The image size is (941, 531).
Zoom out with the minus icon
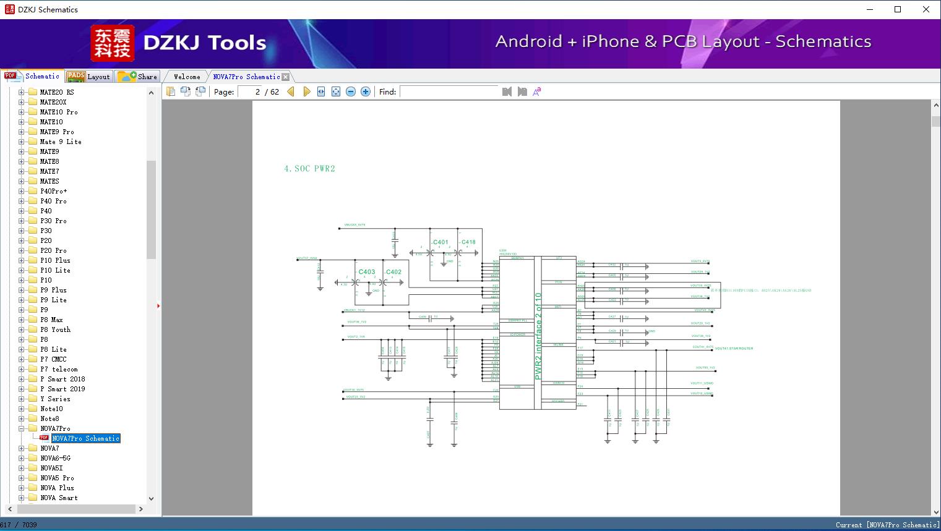click(x=351, y=91)
